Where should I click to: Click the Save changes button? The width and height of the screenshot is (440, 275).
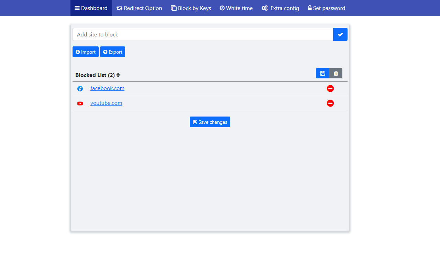pyautogui.click(x=210, y=122)
